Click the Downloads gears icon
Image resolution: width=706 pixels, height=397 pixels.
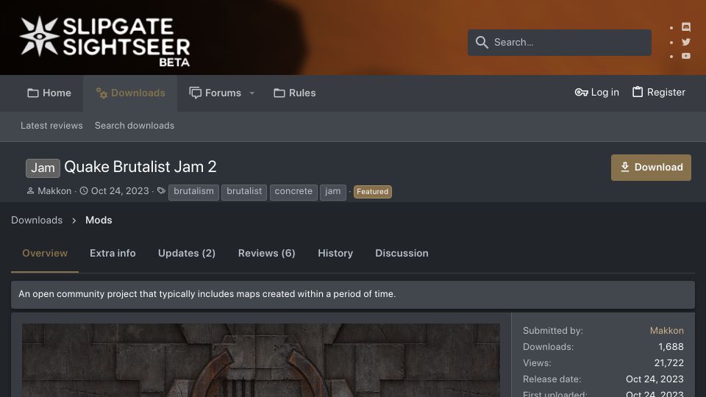pyautogui.click(x=101, y=93)
